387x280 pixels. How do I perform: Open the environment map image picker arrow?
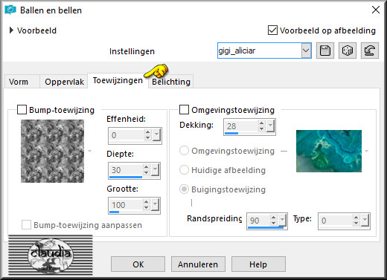(367, 151)
